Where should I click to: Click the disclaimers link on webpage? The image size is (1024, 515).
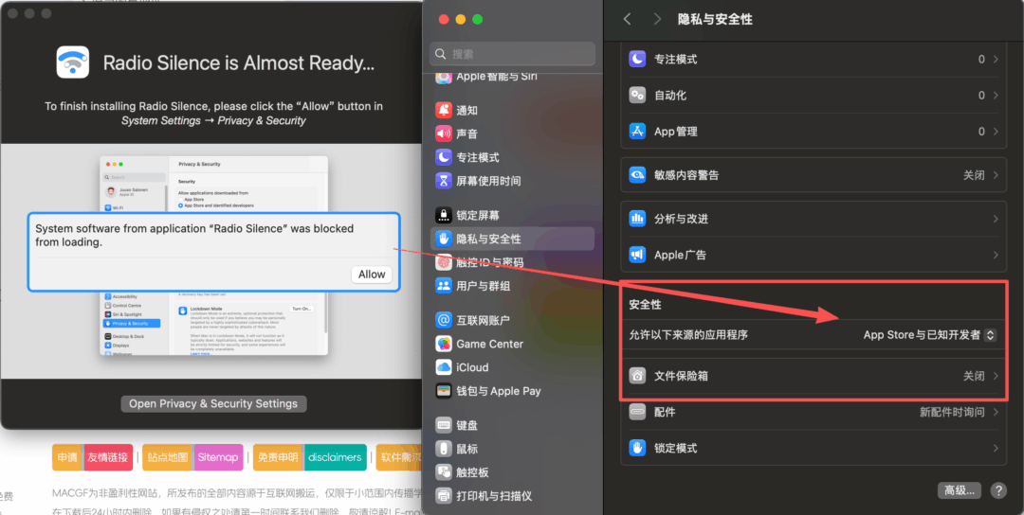pyautogui.click(x=335, y=457)
